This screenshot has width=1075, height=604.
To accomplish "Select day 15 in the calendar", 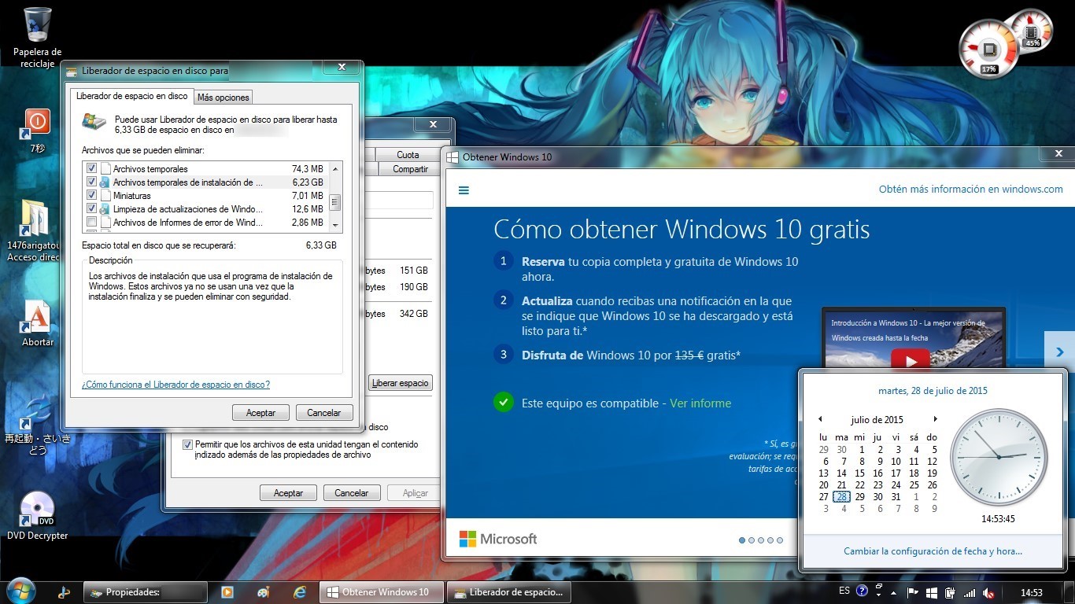I will tap(859, 473).
